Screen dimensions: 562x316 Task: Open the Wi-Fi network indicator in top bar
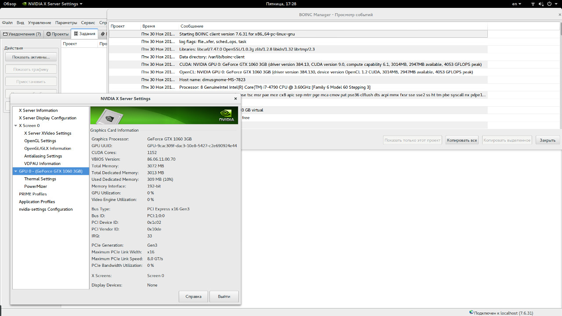533,4
